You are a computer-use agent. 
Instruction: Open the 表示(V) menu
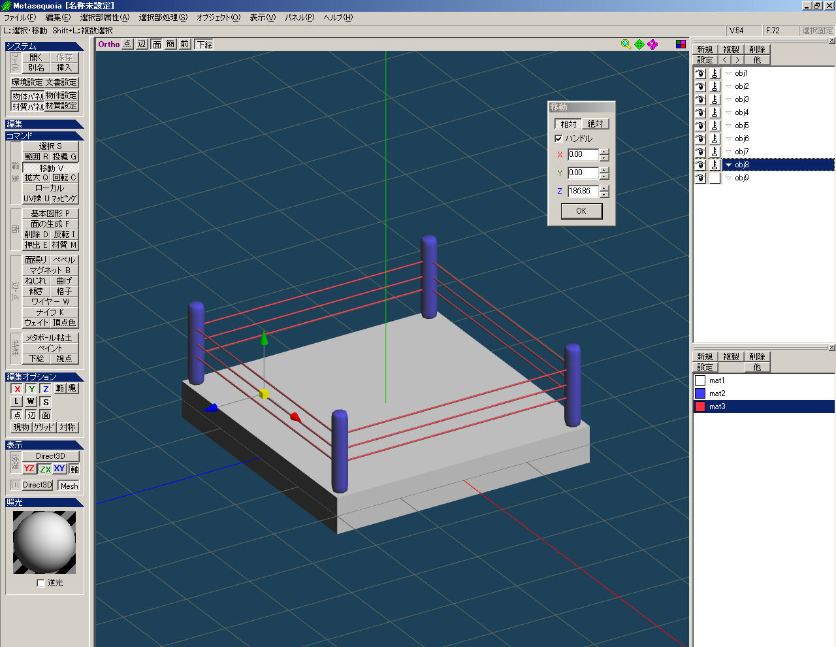tap(263, 18)
